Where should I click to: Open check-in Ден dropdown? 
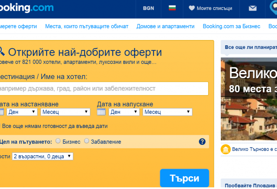tap(22, 112)
